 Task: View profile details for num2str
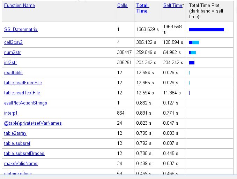click(x=13, y=53)
